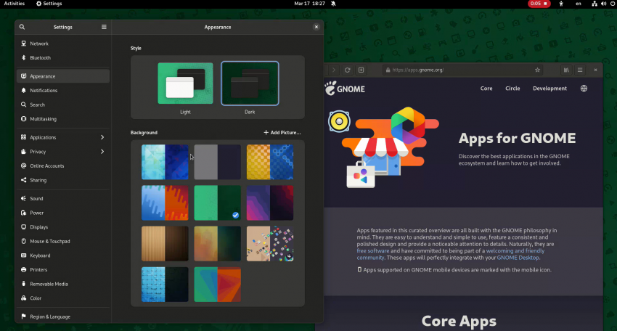Open the accessibility menu in top bar
617x331 pixels.
click(x=560, y=4)
